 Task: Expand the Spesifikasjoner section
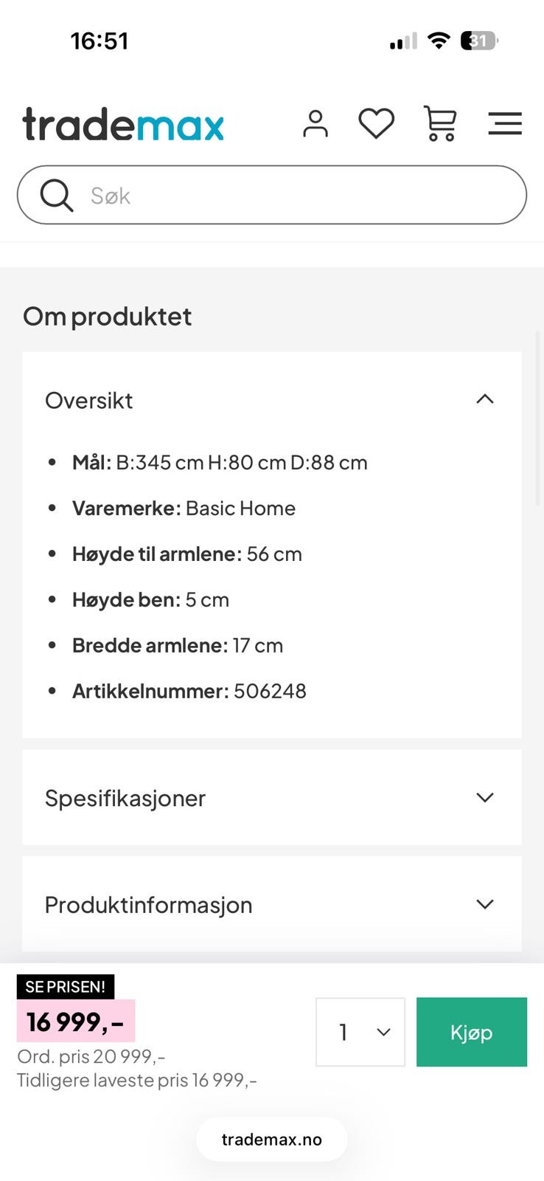484,797
